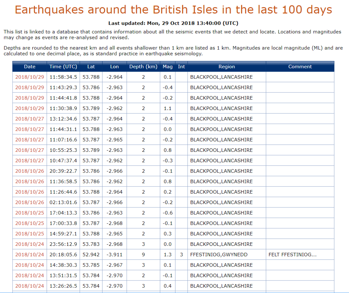Click the date link for the 23:56:12.9 event
Image resolution: width=349 pixels, height=293 pixels.
(x=30, y=244)
